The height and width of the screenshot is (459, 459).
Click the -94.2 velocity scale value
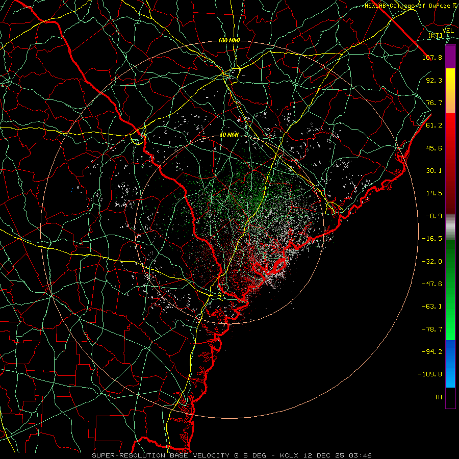[x=432, y=352]
